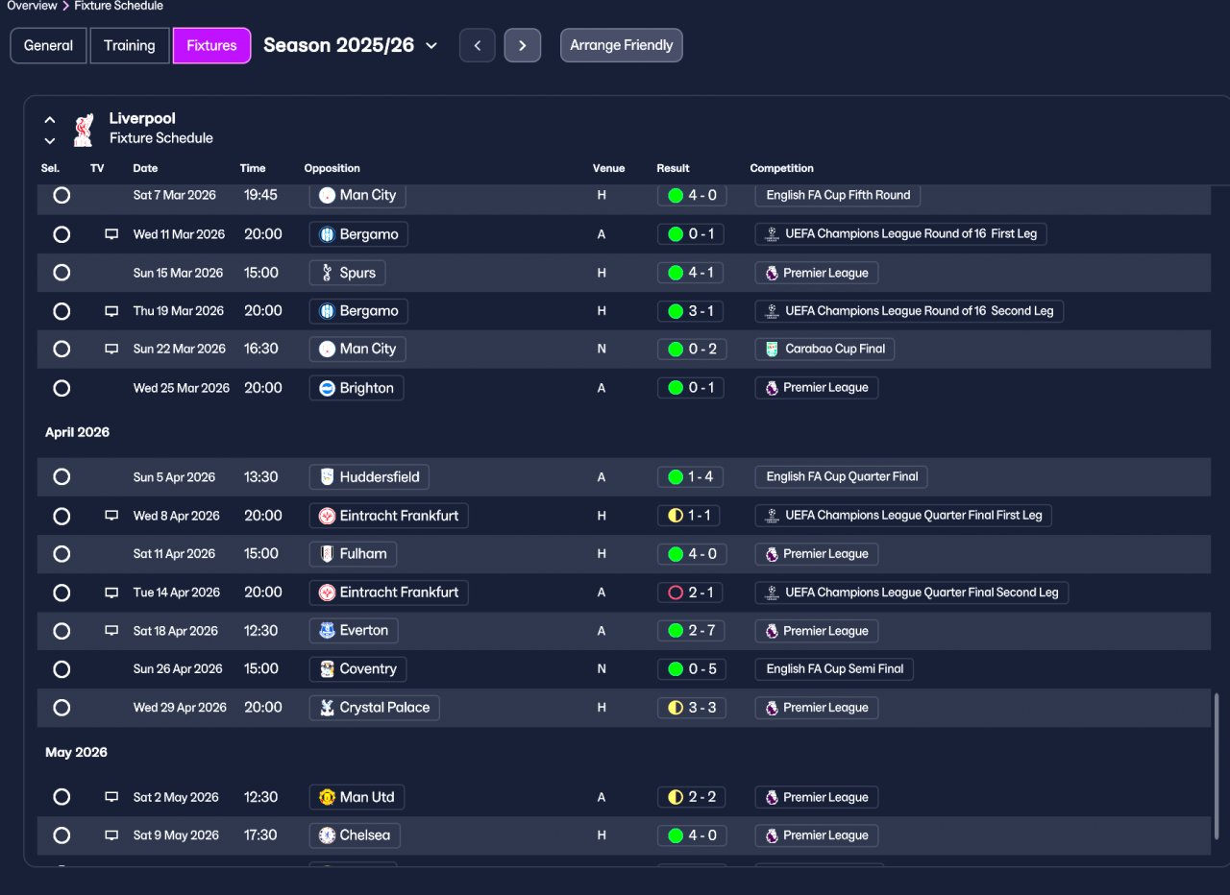Screen dimensions: 1230x895
Task: Expand Liverpool schedule with down chevron
Action: click(50, 141)
